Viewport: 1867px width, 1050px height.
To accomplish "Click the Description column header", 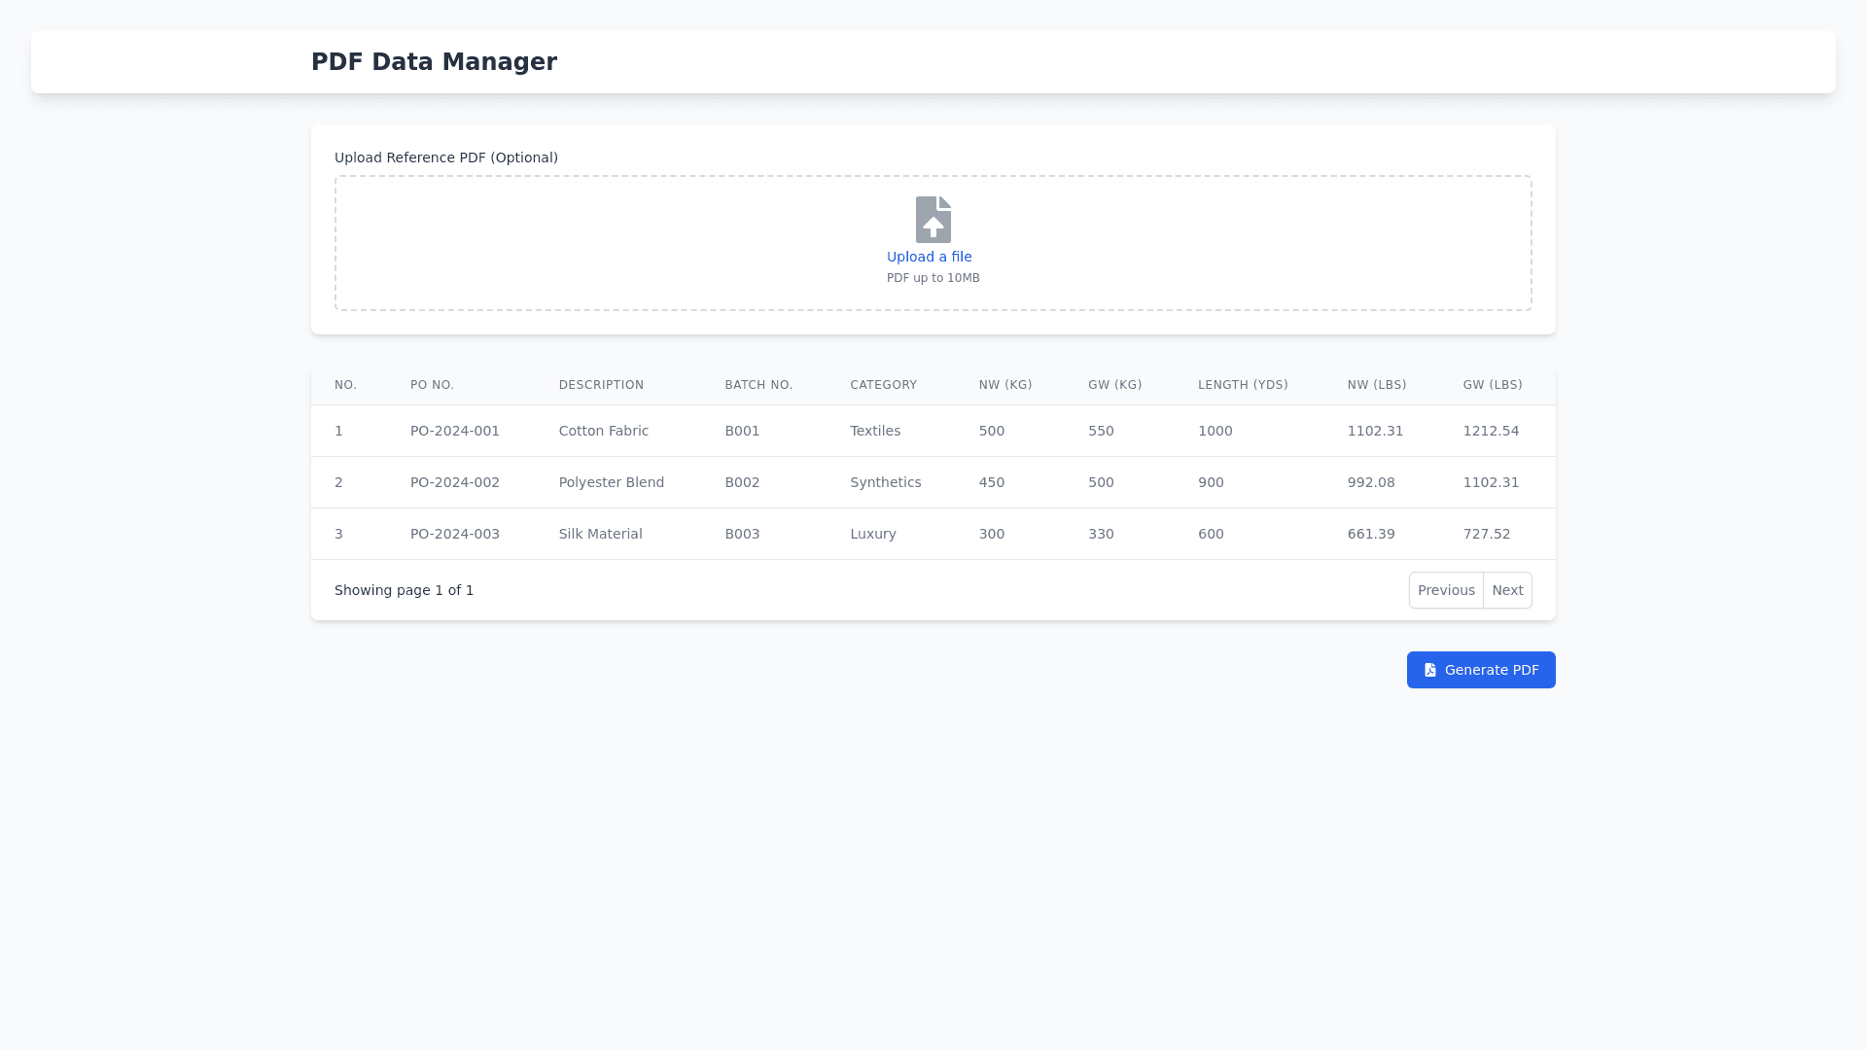I will 600,385.
